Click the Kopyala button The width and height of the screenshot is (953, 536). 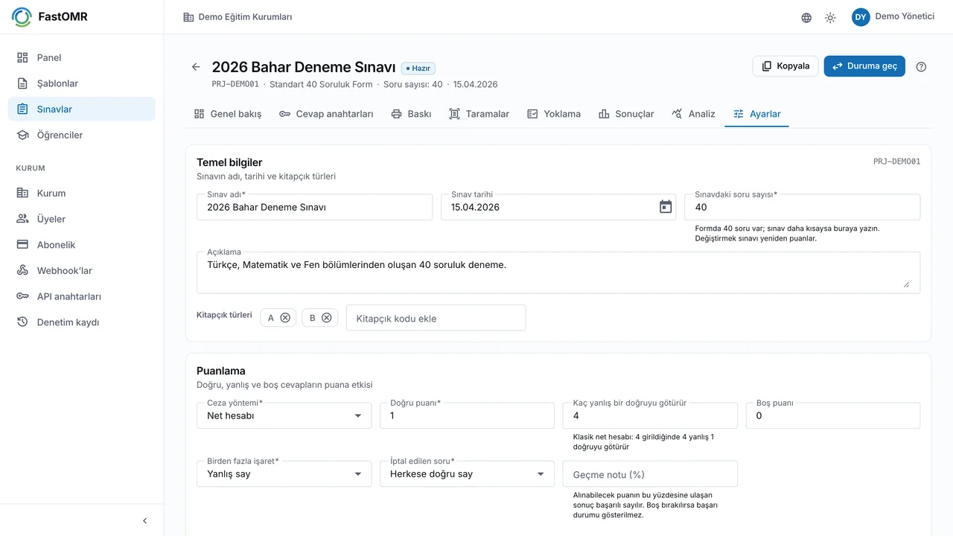(x=785, y=66)
